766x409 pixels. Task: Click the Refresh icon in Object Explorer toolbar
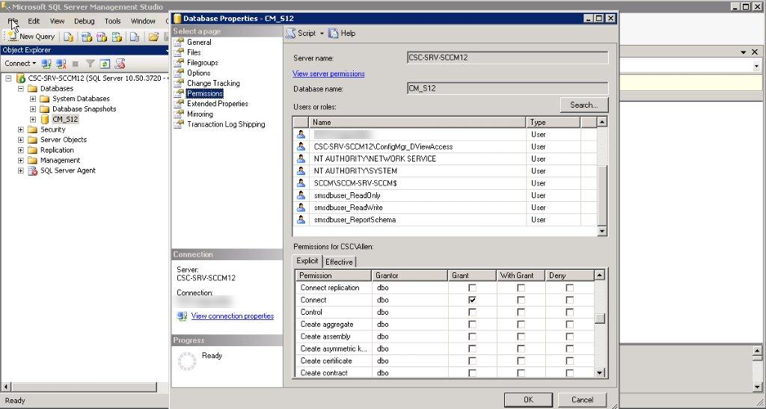pyautogui.click(x=105, y=64)
